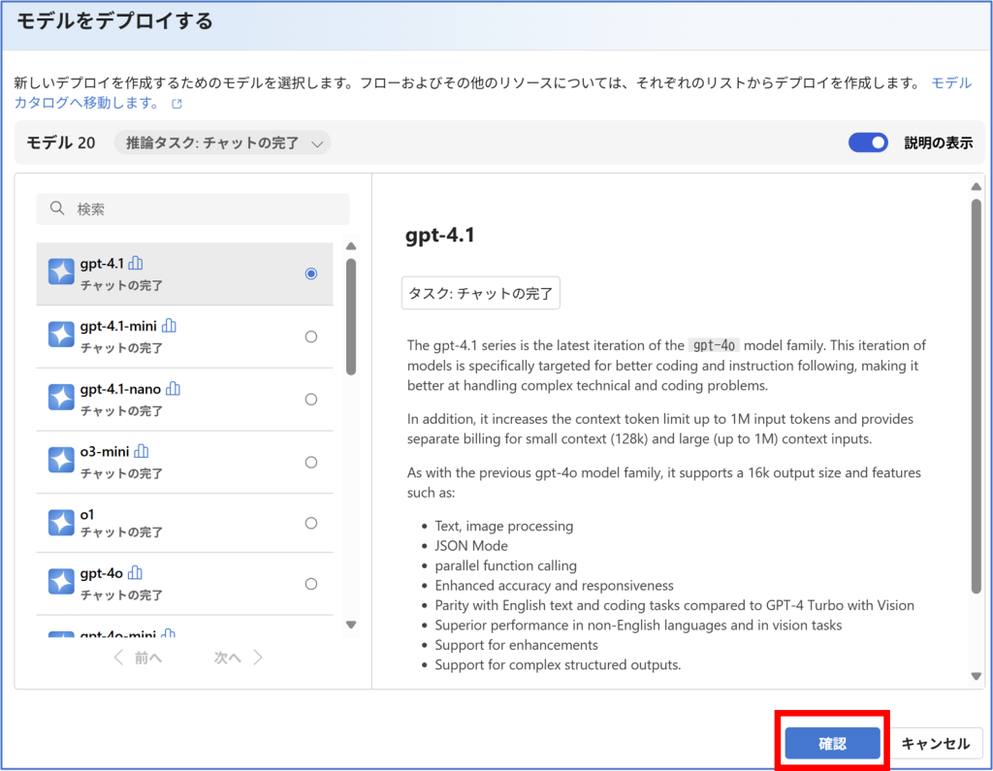Click the 'Support for enhancements' bullet
993x771 pixels.
coord(516,644)
